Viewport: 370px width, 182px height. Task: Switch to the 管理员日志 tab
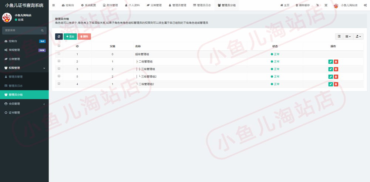point(202,5)
